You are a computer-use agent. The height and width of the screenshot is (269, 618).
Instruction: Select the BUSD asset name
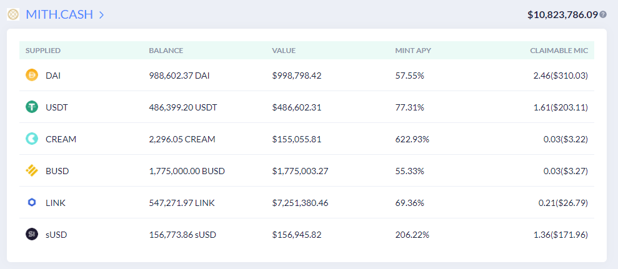tap(57, 171)
